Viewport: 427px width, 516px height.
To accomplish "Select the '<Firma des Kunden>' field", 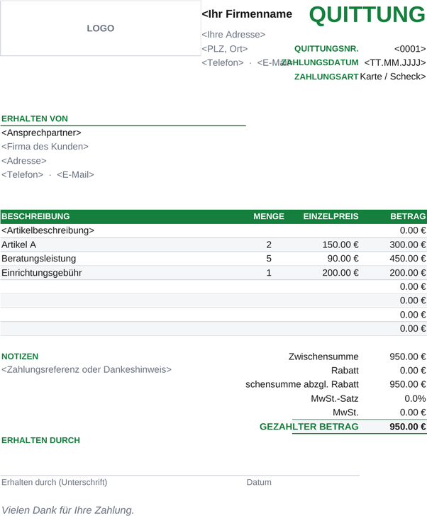I will (x=45, y=147).
